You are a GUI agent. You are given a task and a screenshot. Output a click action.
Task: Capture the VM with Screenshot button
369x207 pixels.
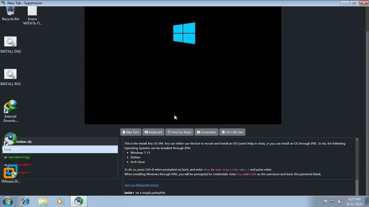click(206, 132)
